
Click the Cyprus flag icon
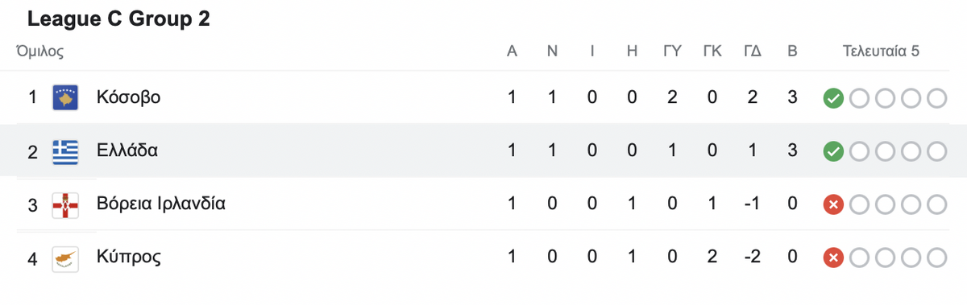pyautogui.click(x=65, y=258)
